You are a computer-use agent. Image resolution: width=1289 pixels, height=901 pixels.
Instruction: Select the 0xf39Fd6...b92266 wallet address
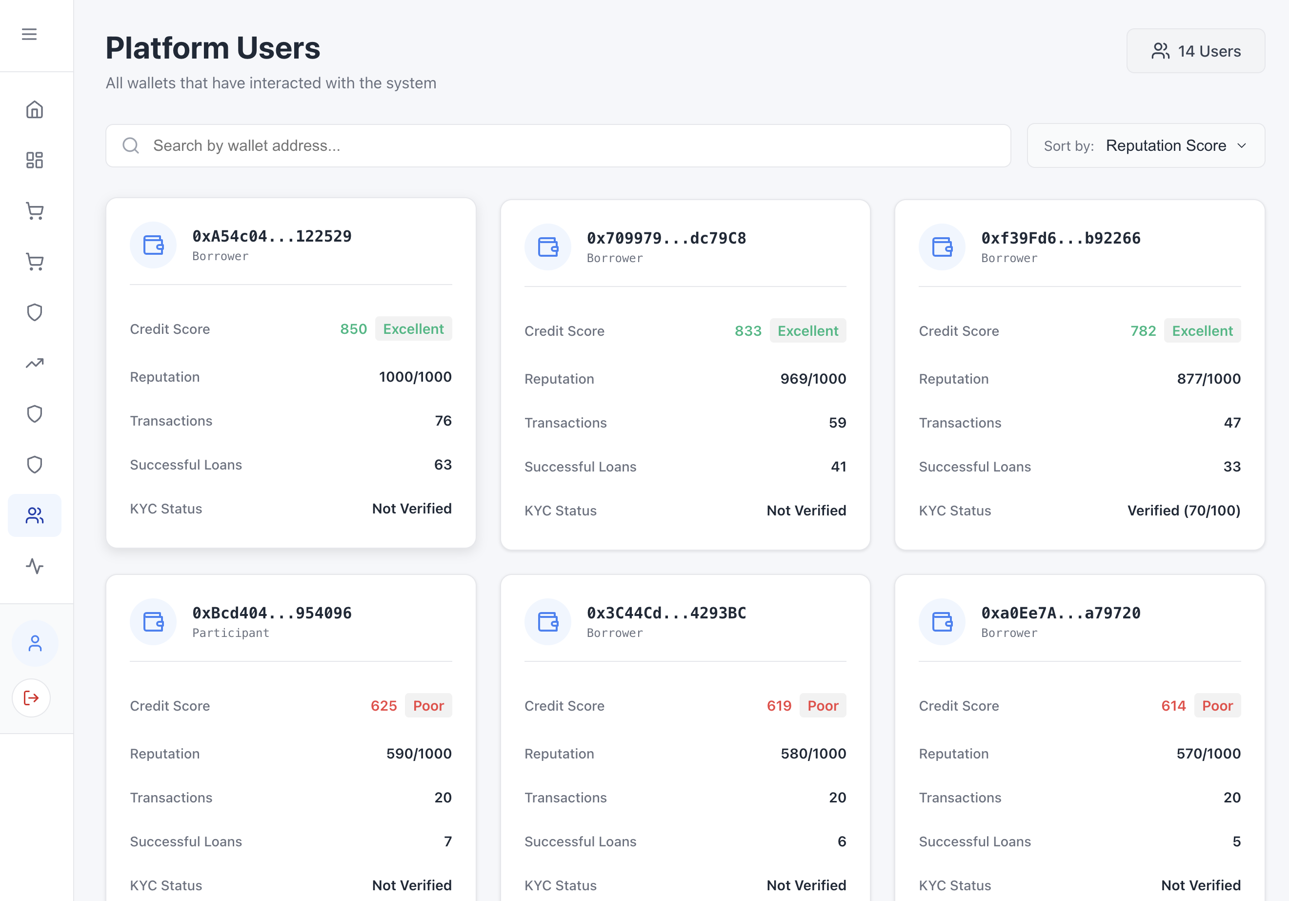pos(1061,238)
